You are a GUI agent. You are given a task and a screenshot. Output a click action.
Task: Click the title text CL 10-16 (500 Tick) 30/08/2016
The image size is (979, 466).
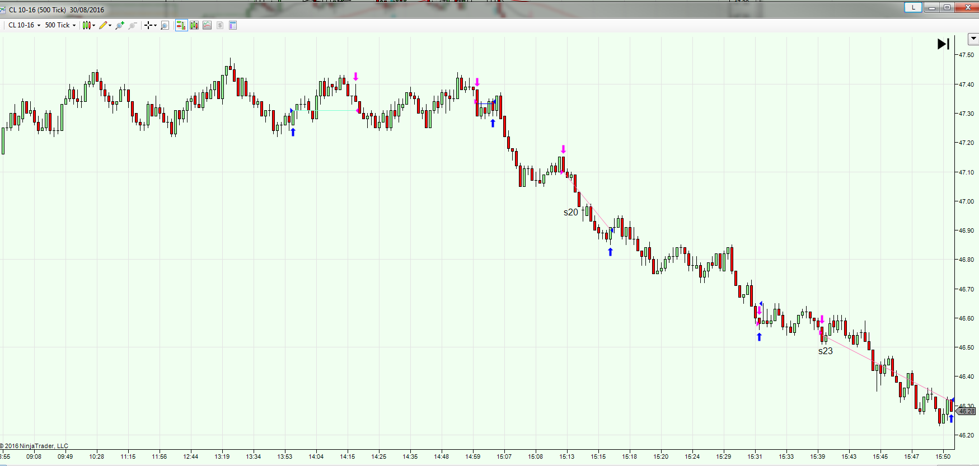tap(57, 10)
